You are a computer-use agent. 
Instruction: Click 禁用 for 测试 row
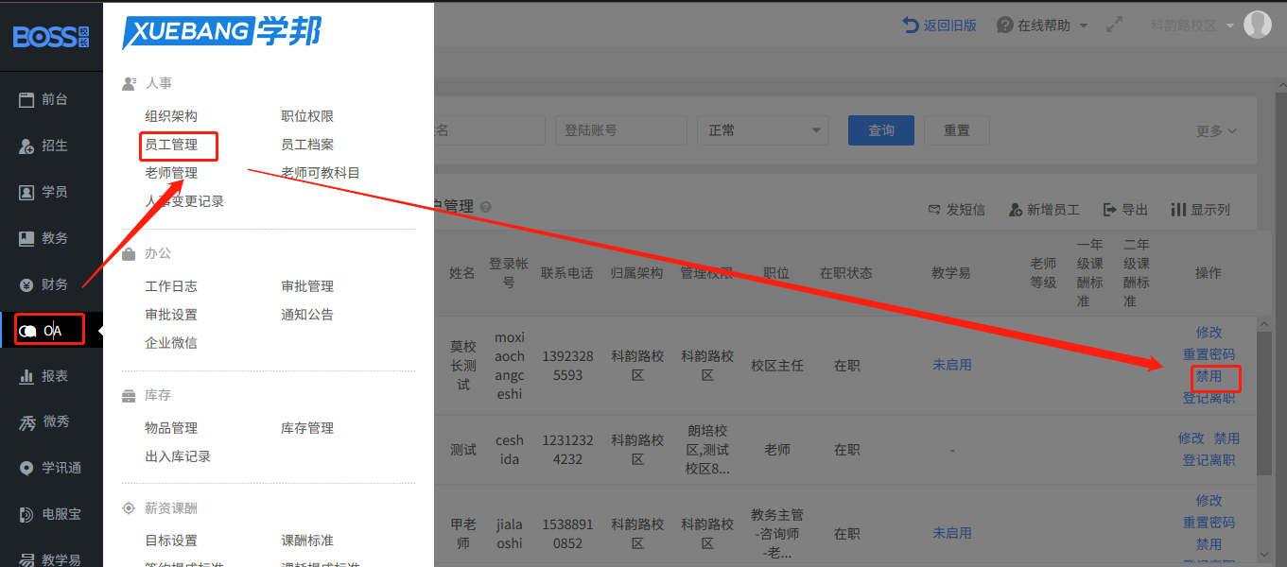1226,438
